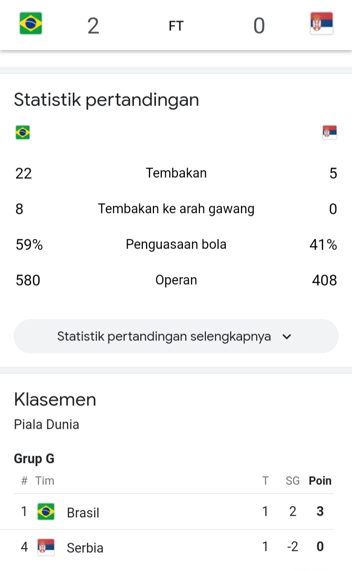The width and height of the screenshot is (352, 571).
Task: Select the Grup G group title
Action: (x=34, y=459)
